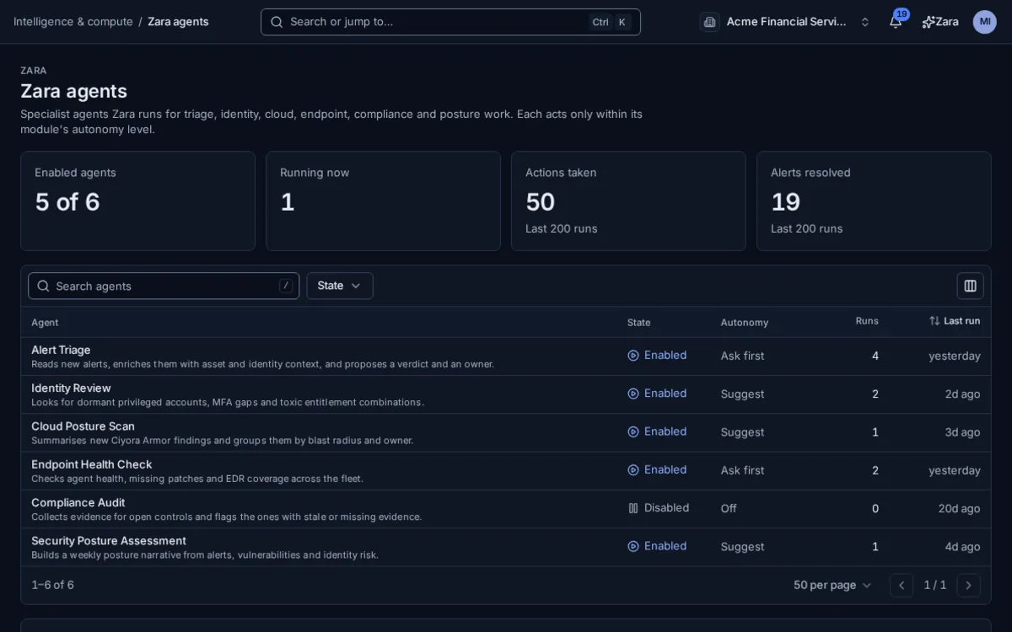1012x632 pixels.
Task: Click the sort arrows icon beside Last run
Action: (x=934, y=321)
